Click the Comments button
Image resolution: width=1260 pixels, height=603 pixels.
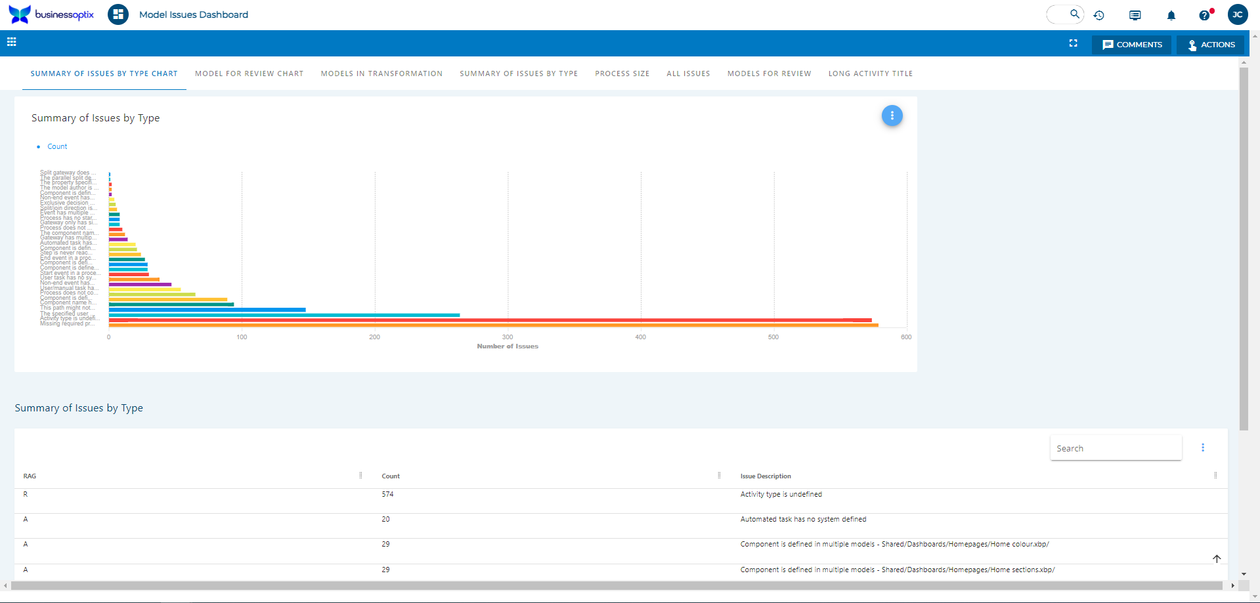click(x=1131, y=45)
